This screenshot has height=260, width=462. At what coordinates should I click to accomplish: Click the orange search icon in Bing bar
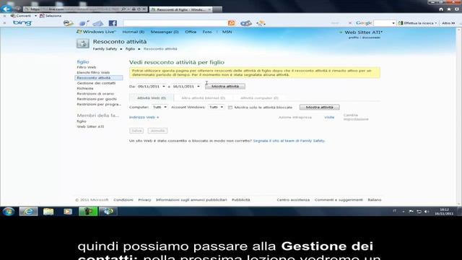pos(231,23)
